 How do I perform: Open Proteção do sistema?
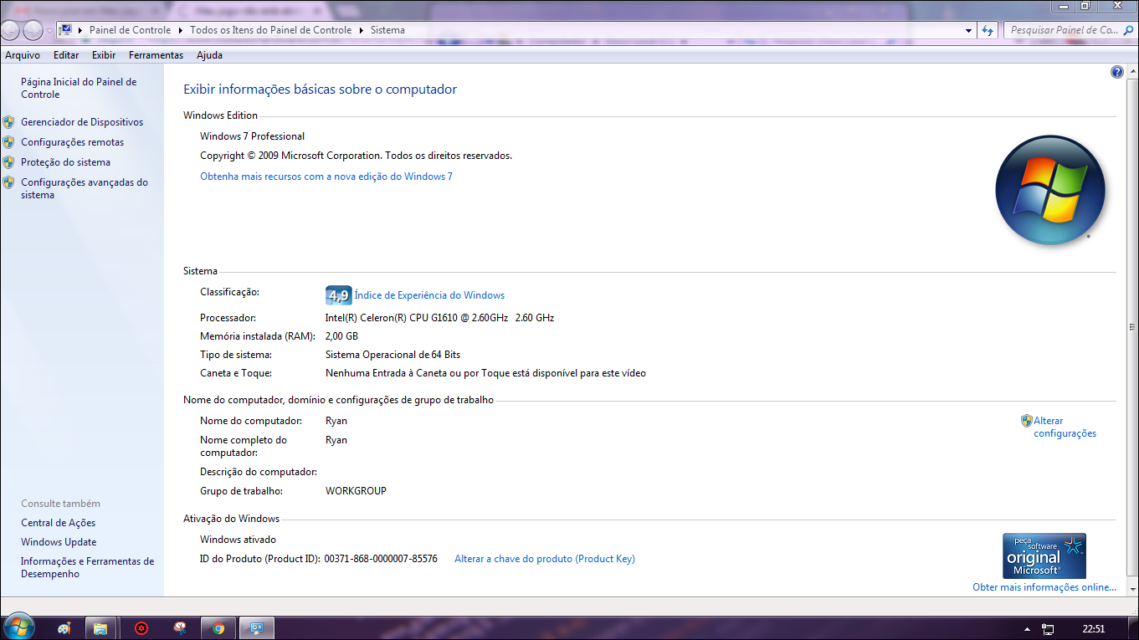tap(65, 162)
